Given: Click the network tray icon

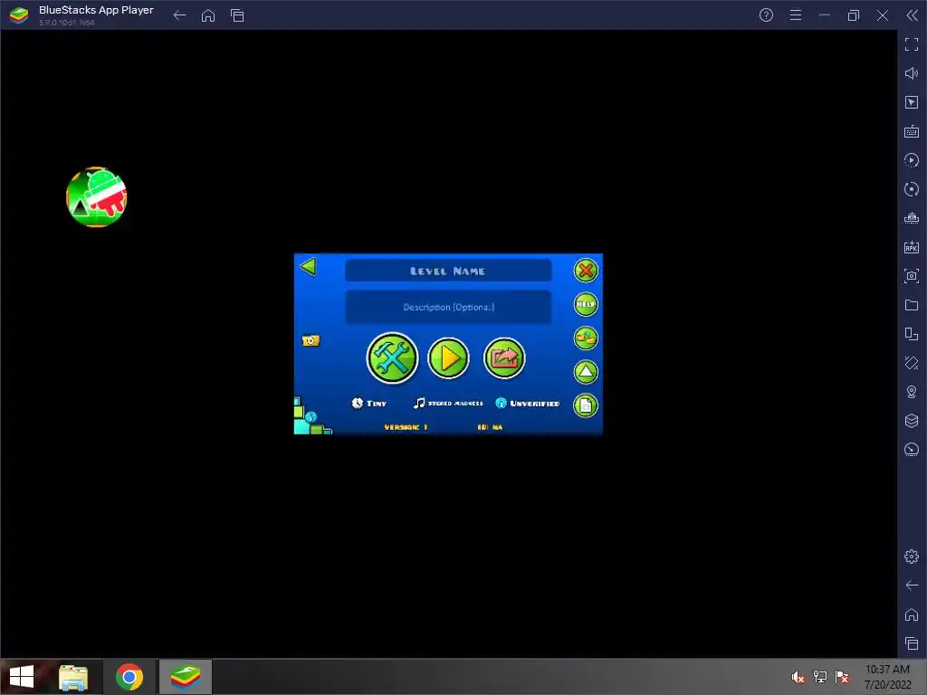Looking at the screenshot, I should click(820, 677).
